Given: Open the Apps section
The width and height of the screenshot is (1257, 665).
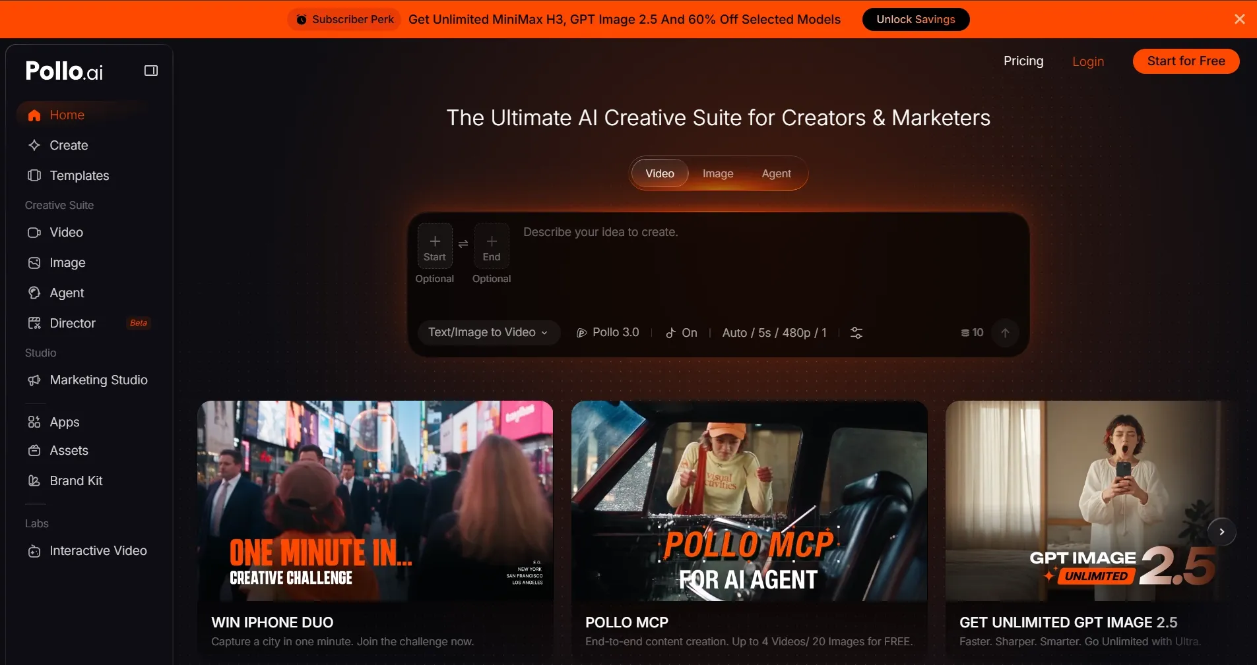Looking at the screenshot, I should tap(89, 422).
